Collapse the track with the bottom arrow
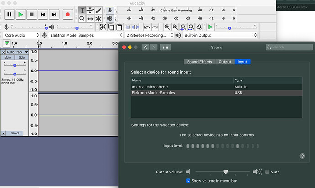Image resolution: width=315 pixels, height=188 pixels. pyautogui.click(x=3, y=133)
